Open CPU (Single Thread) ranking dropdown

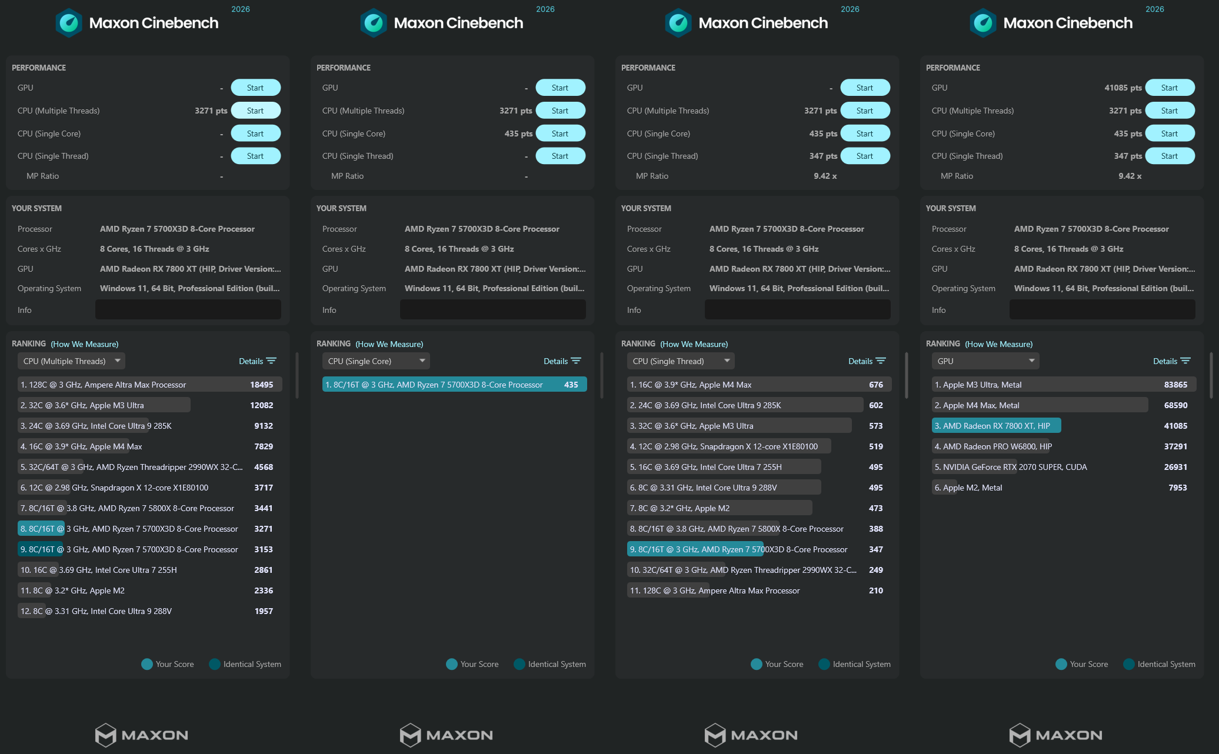[681, 361]
